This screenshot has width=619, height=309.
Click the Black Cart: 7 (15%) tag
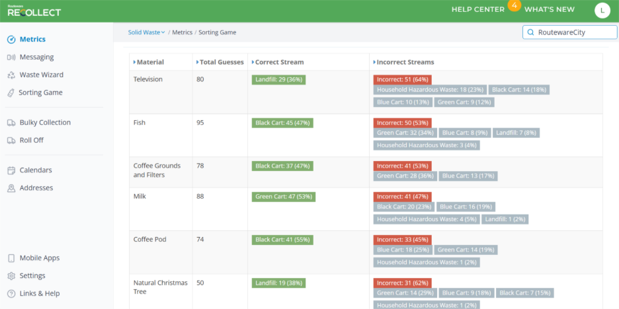tap(525, 293)
